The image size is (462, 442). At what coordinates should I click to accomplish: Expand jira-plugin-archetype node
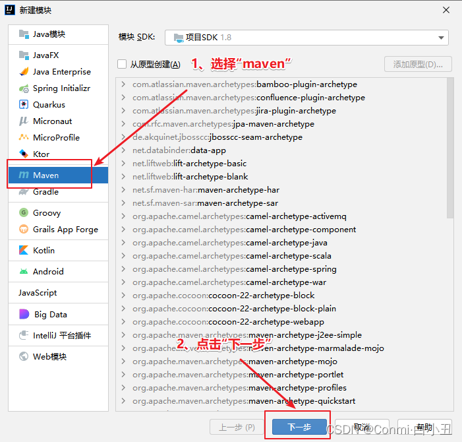(123, 111)
